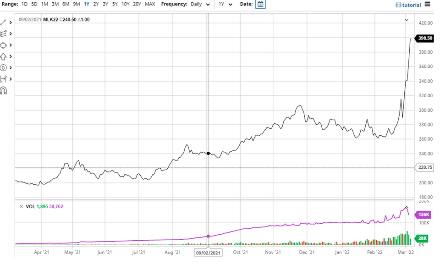
Task: Select the up-arrow marker tool
Action: [x=4, y=56]
